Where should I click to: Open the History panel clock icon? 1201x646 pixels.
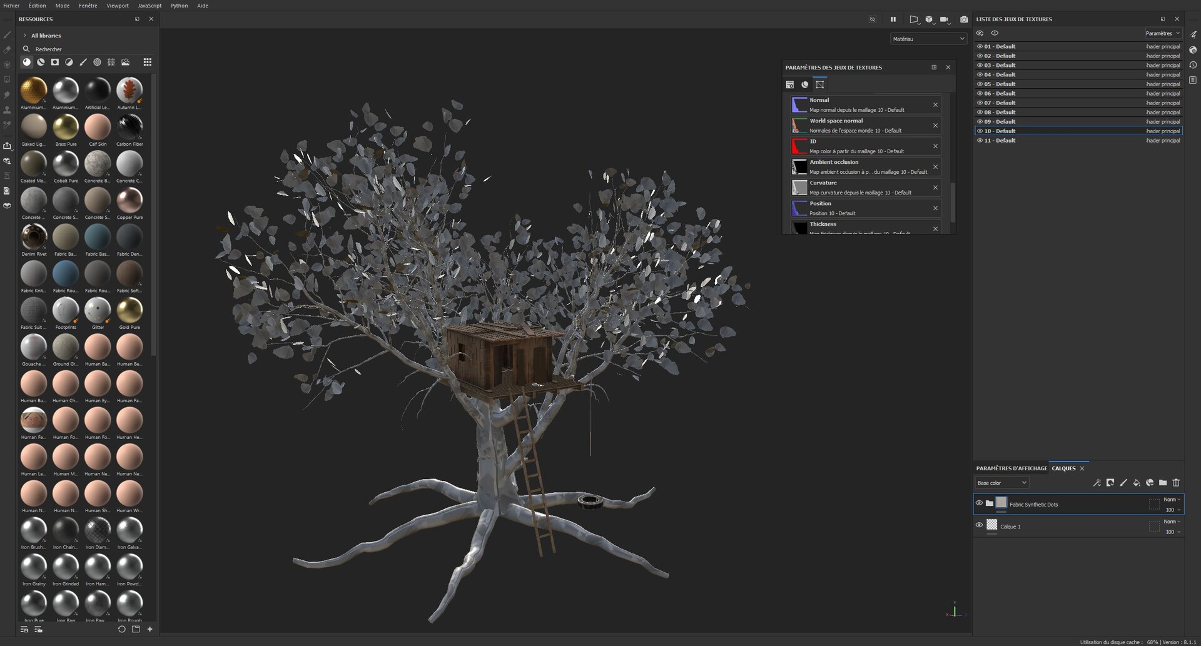pyautogui.click(x=1193, y=65)
